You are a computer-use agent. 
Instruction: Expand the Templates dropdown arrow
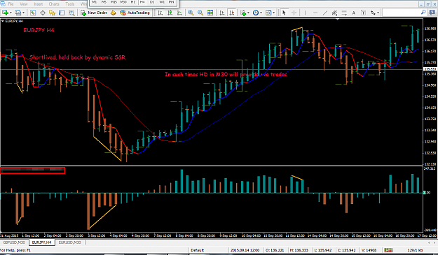(x=274, y=13)
